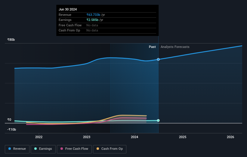Click the teal Earnings legend dot
This screenshot has width=247, height=157.
tap(36, 149)
